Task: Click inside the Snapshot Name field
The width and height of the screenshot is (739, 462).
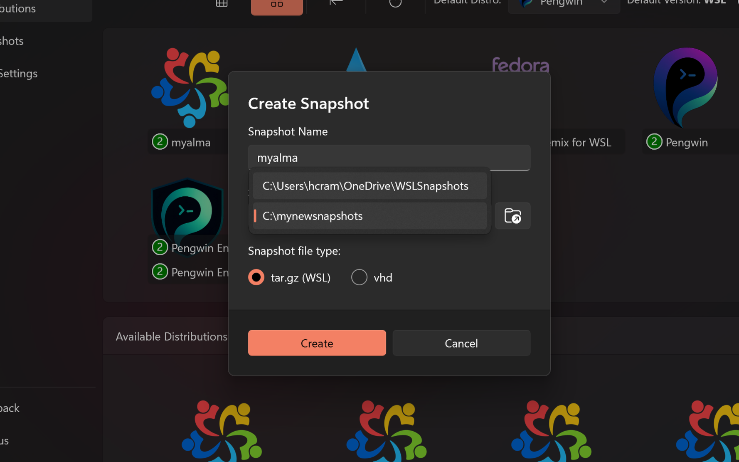Action: (389, 158)
